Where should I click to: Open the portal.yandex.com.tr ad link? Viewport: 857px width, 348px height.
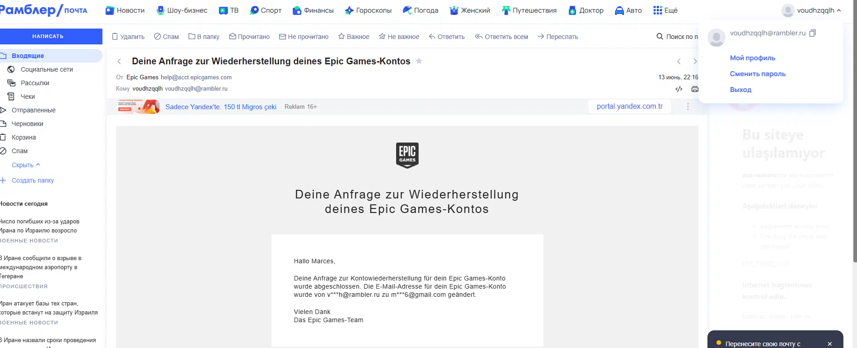[x=629, y=106]
